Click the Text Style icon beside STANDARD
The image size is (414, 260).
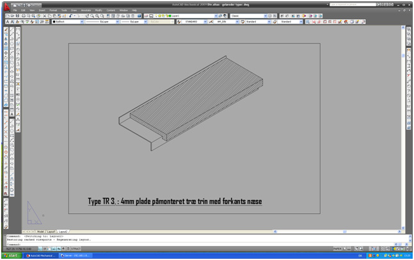click(179, 22)
